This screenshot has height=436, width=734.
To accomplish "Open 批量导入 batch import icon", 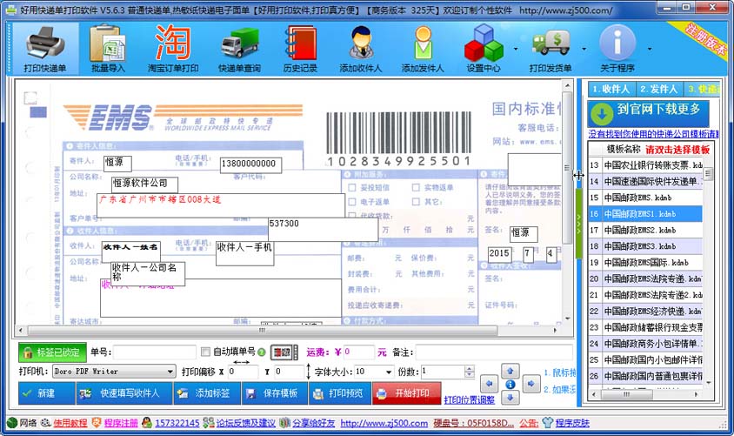I will (108, 50).
